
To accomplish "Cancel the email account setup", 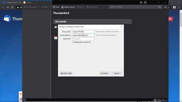I will (x=117, y=73).
